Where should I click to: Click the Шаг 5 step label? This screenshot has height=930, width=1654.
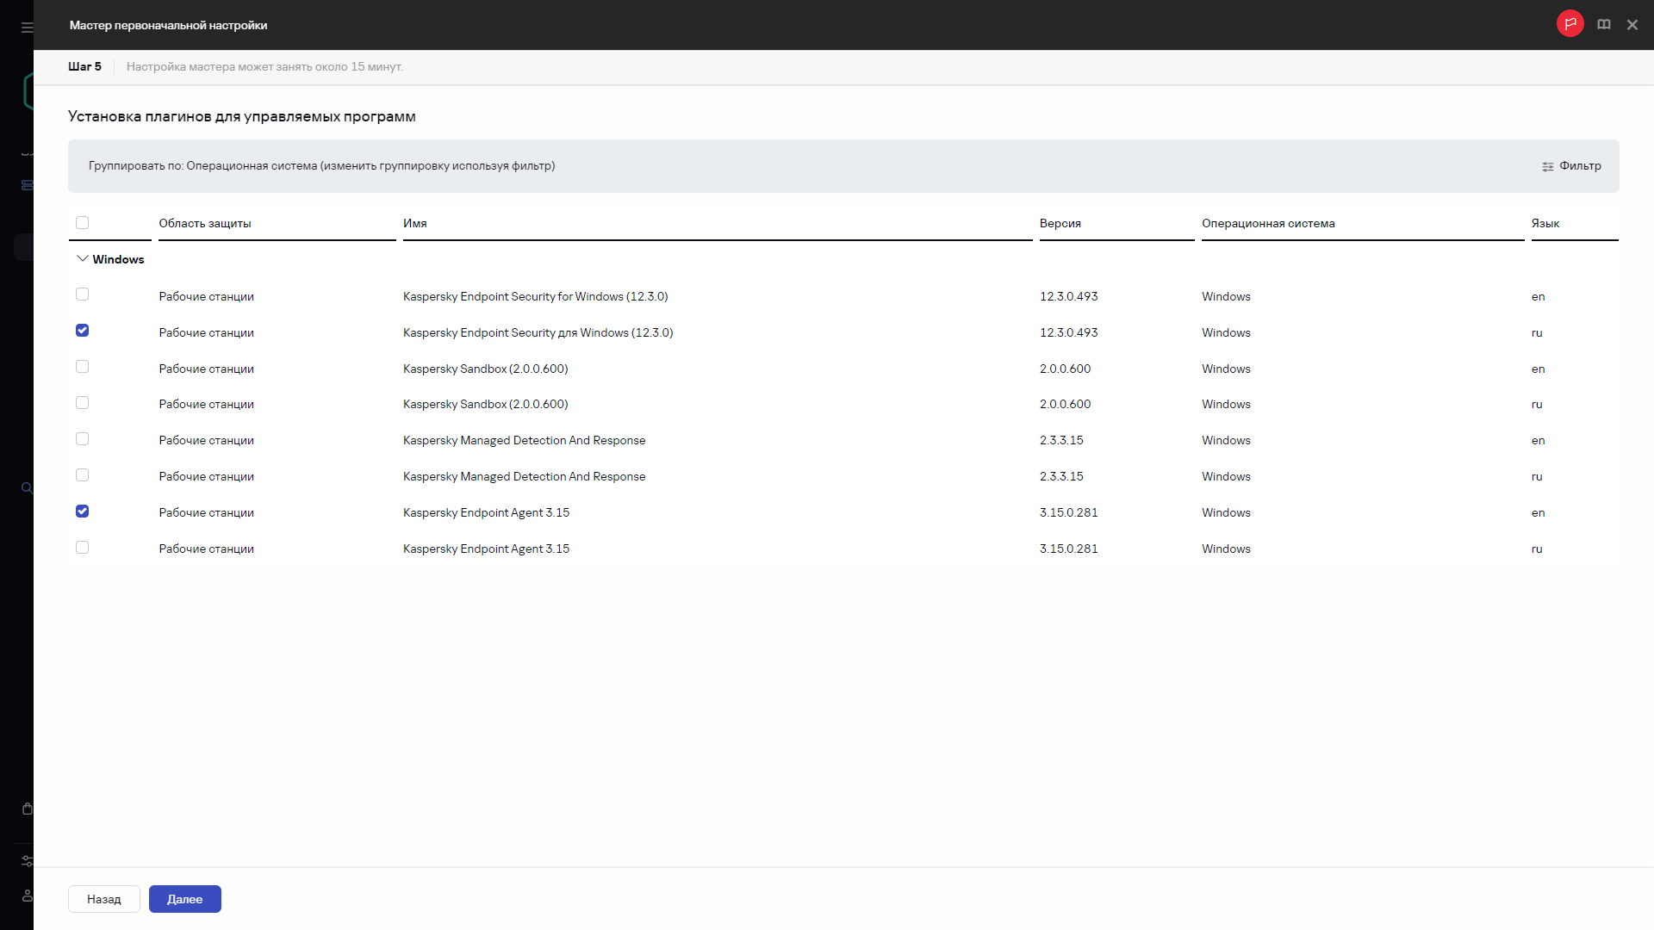pyautogui.click(x=84, y=66)
